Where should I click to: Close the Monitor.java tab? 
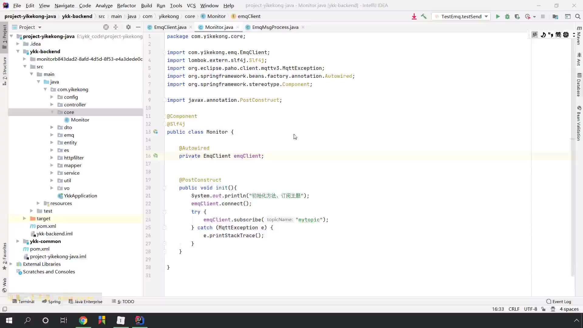[237, 27]
